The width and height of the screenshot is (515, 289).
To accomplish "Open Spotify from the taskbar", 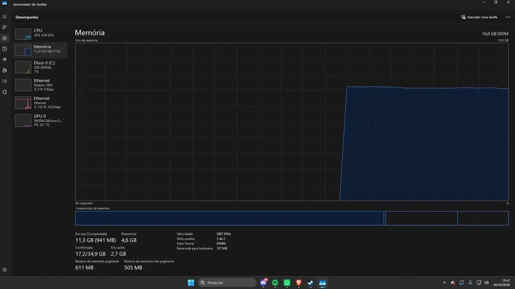I will [x=275, y=283].
